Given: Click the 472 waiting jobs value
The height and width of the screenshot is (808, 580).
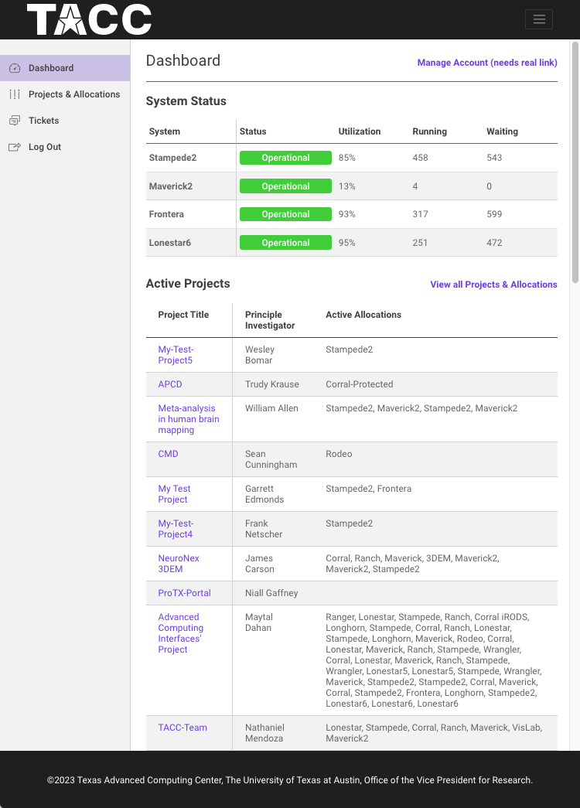Looking at the screenshot, I should [494, 243].
